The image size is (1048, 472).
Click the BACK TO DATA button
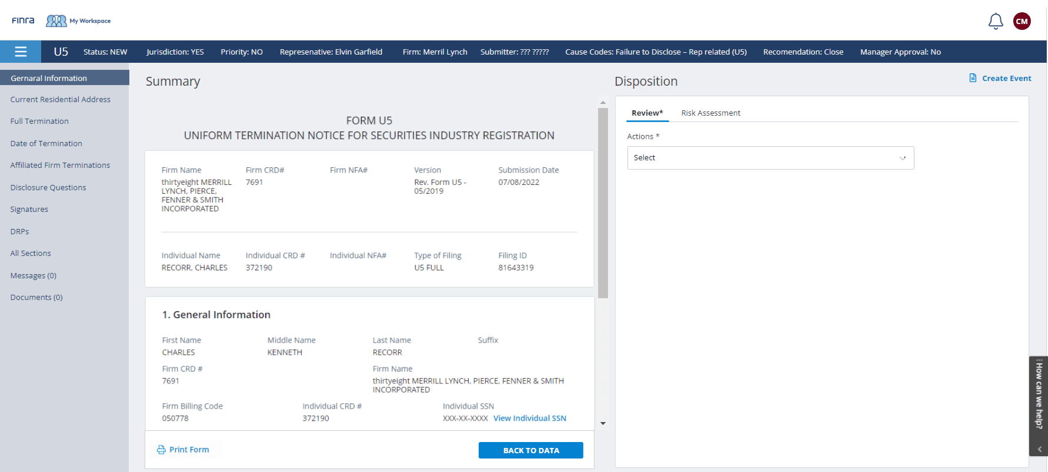tap(531, 450)
